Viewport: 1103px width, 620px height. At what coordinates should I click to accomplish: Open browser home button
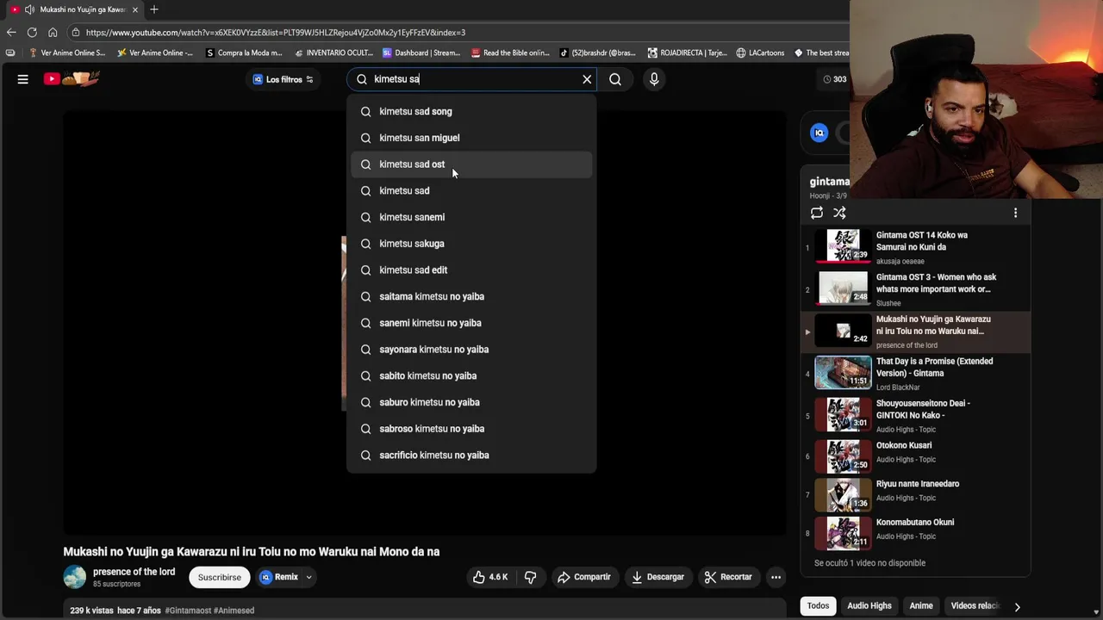tap(53, 33)
